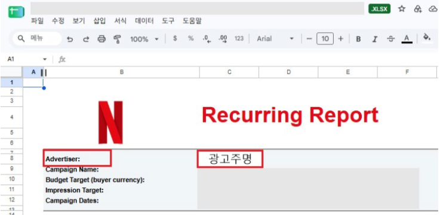Select row 10 header
This screenshot has height=215, width=443.
(11, 179)
